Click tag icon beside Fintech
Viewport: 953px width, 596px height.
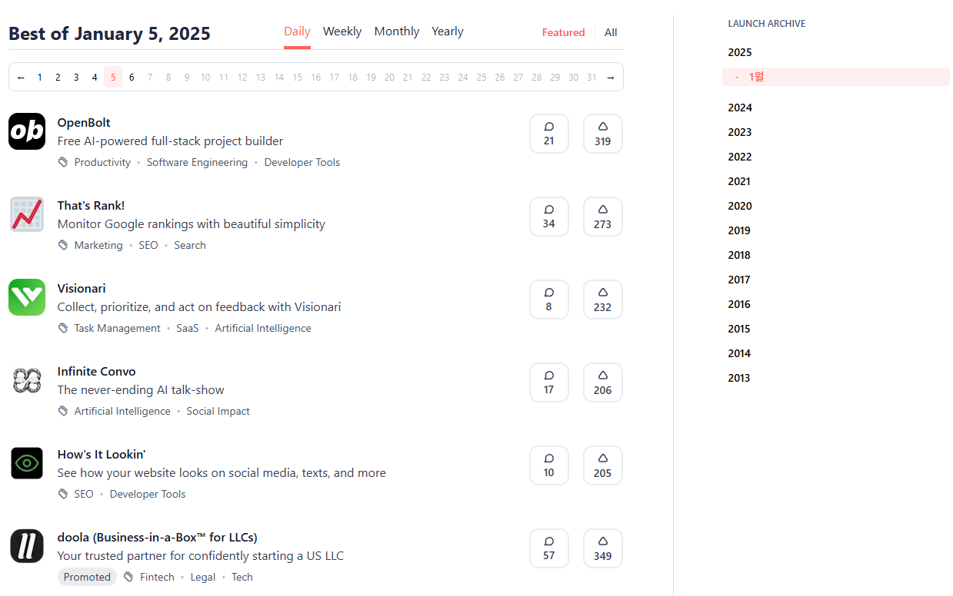(128, 577)
